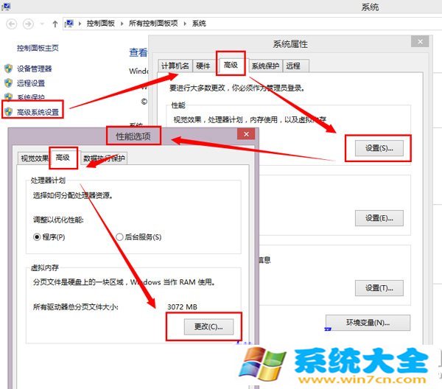Select 高级 tab in 系统属性
This screenshot has width=442, height=389.
[x=231, y=65]
